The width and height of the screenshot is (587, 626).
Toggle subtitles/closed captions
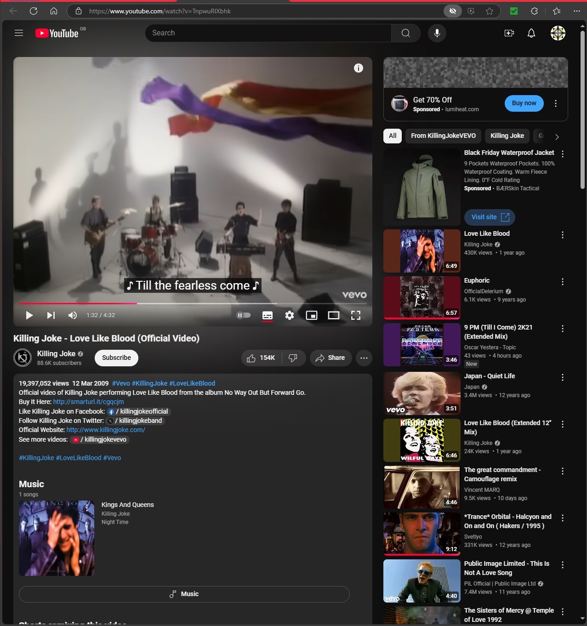point(268,315)
